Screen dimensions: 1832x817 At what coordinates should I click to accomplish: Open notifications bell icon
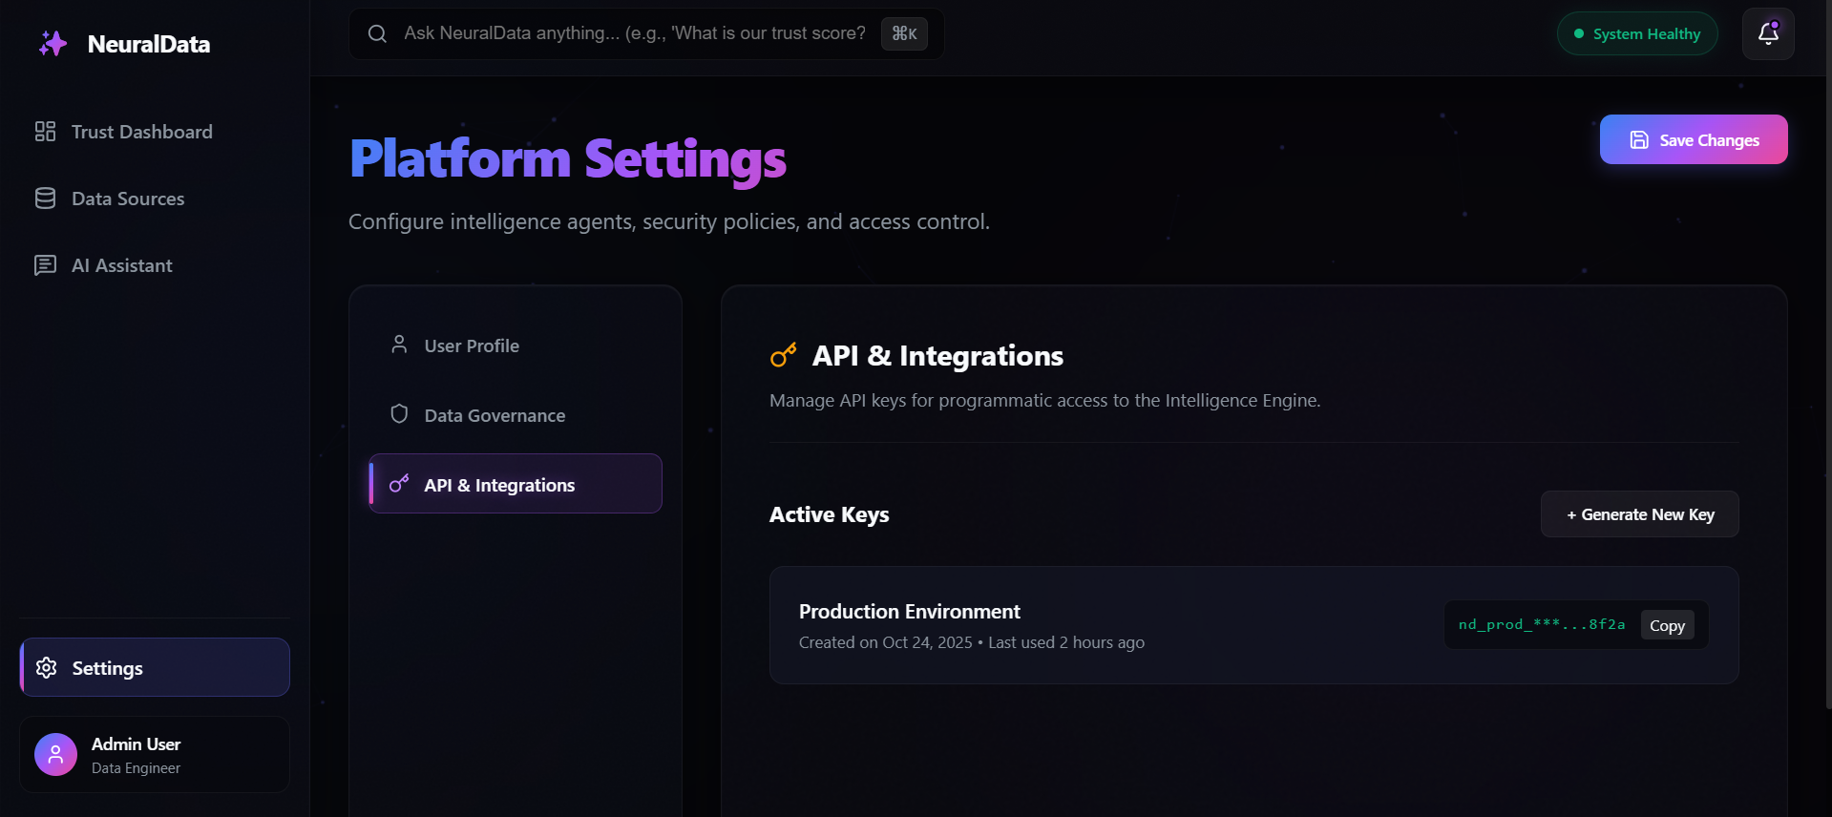1767,34
